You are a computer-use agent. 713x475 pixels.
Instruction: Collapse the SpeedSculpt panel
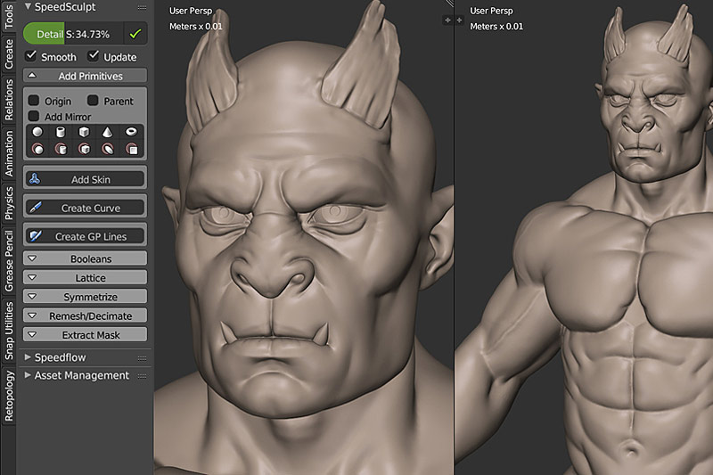click(x=28, y=7)
